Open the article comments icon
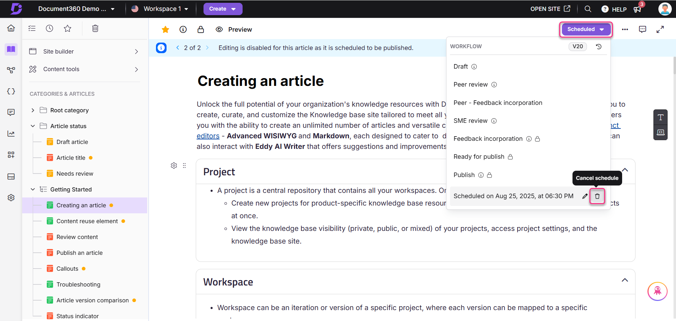This screenshot has height=321, width=676. (x=643, y=30)
